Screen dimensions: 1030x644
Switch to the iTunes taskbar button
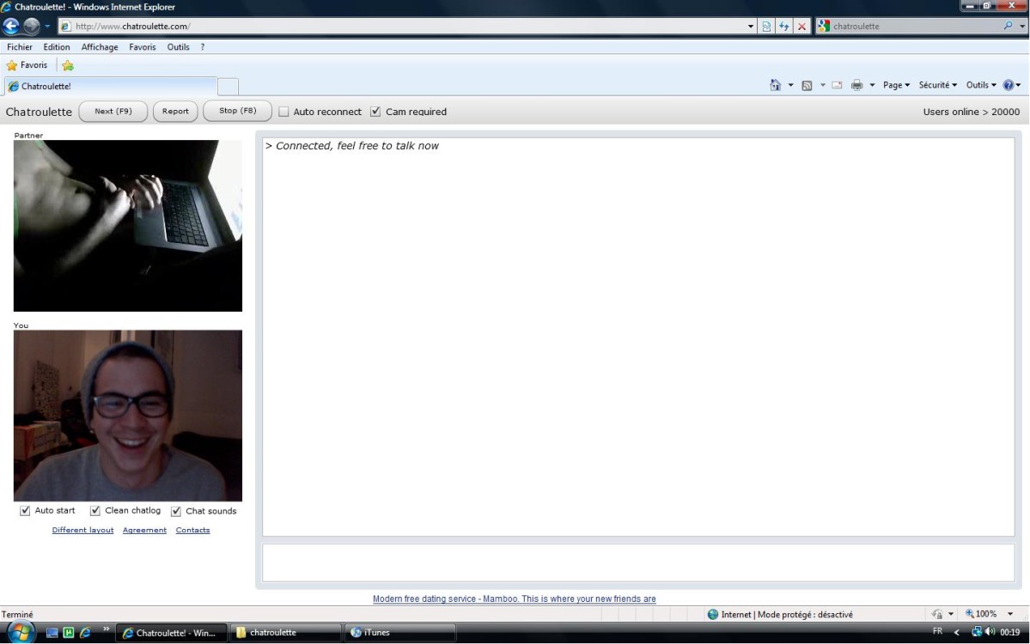[x=399, y=633]
